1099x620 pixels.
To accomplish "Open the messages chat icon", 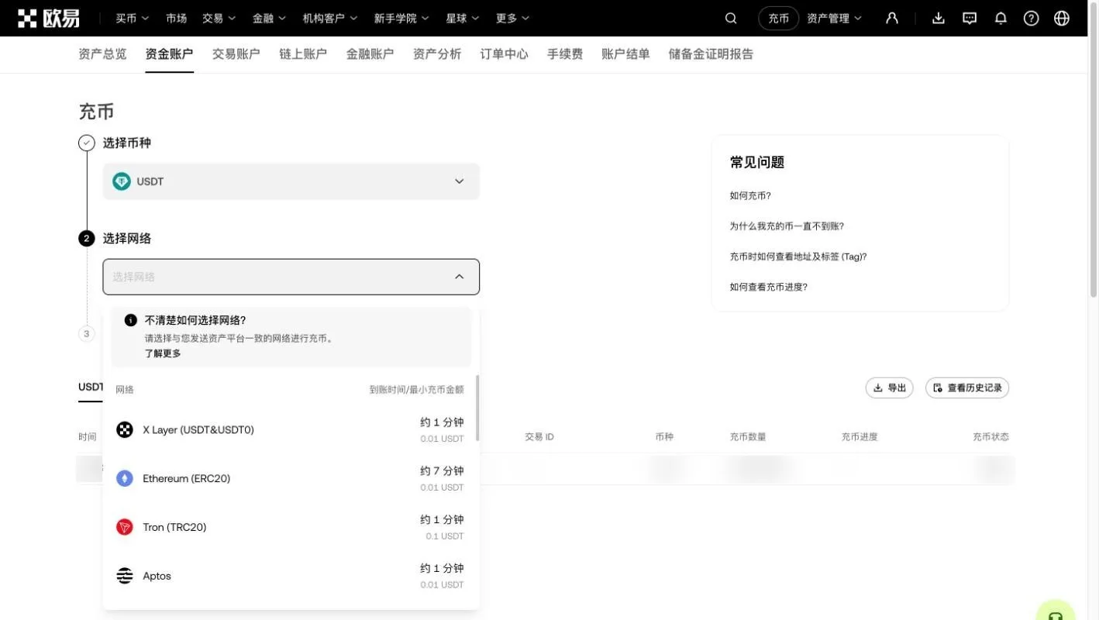I will 970,18.
